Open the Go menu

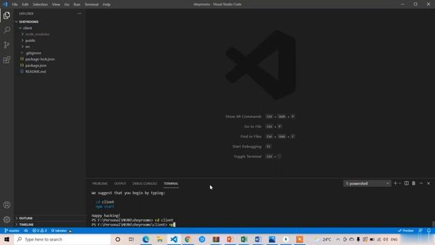point(67,5)
